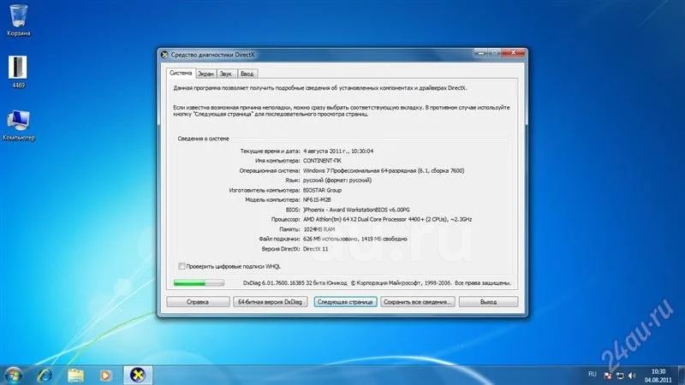Open the 4469 desktop icon
Screen dimensions: 685x385
pyautogui.click(x=18, y=72)
